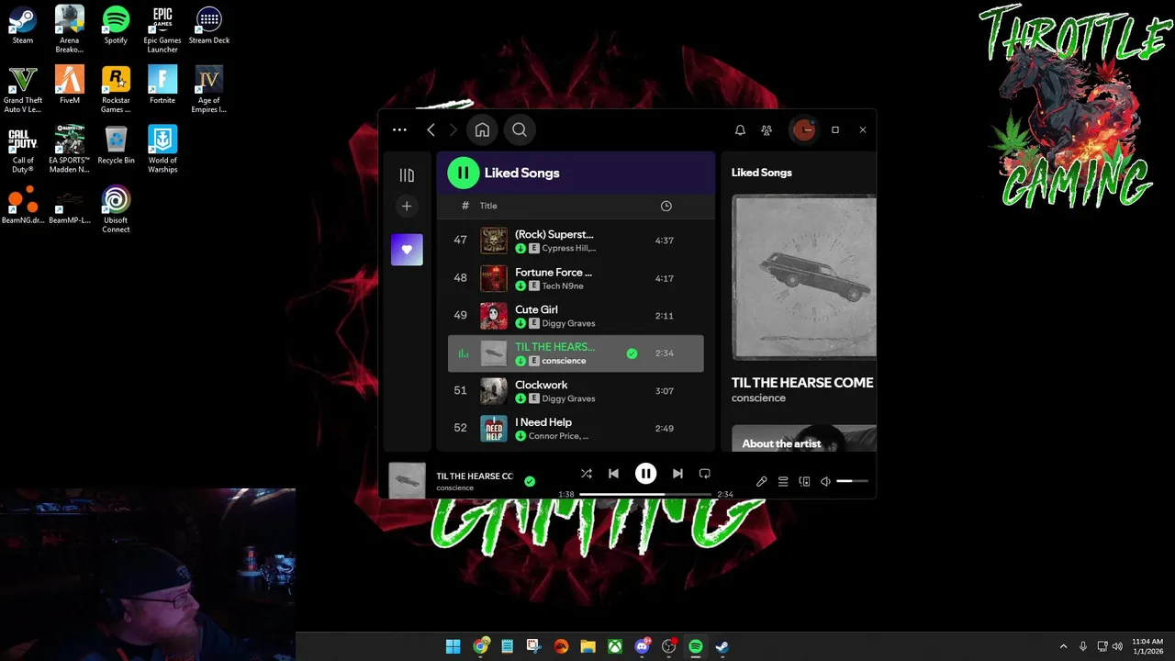Click (Rock) Superstar album cover

point(494,241)
